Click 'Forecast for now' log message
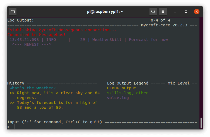Viewport: 210px width, 137px height. click(x=148, y=40)
